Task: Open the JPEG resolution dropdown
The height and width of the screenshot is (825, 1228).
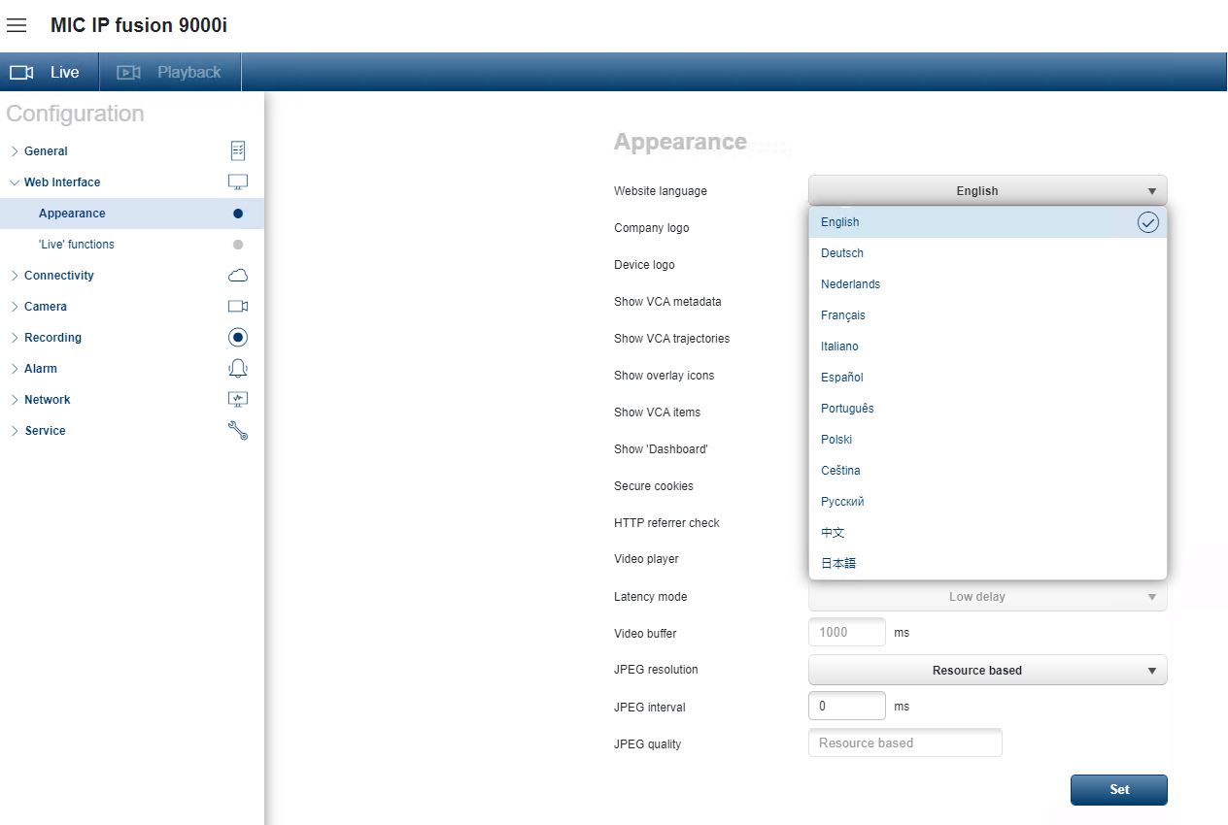Action: tap(987, 670)
